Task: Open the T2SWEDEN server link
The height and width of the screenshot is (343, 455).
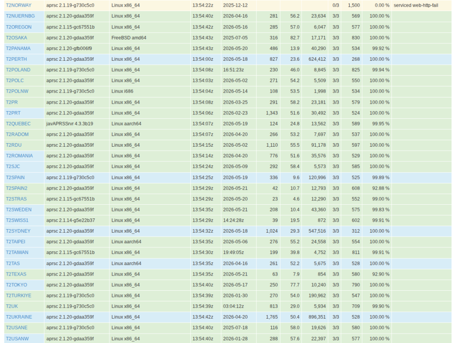Action: pyautogui.click(x=19, y=210)
